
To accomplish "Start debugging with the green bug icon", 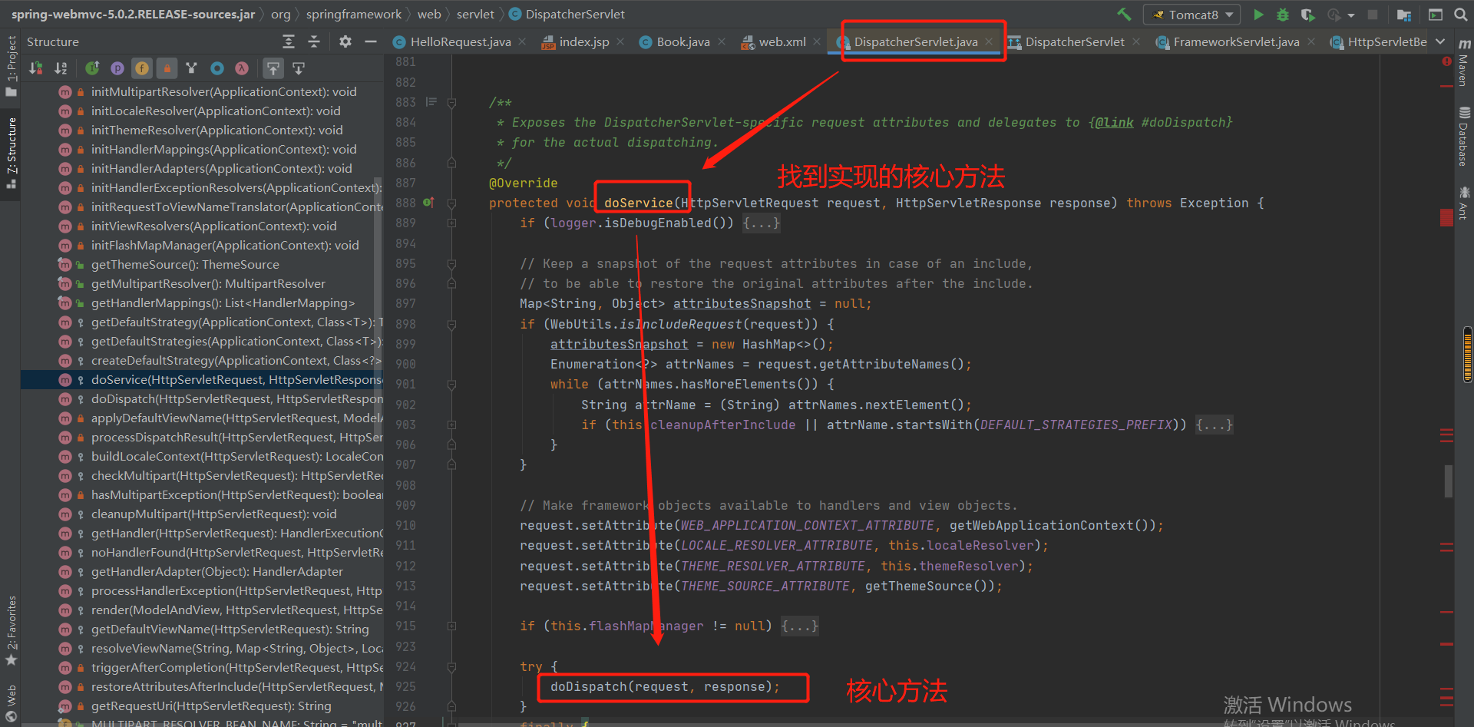I will (1283, 14).
